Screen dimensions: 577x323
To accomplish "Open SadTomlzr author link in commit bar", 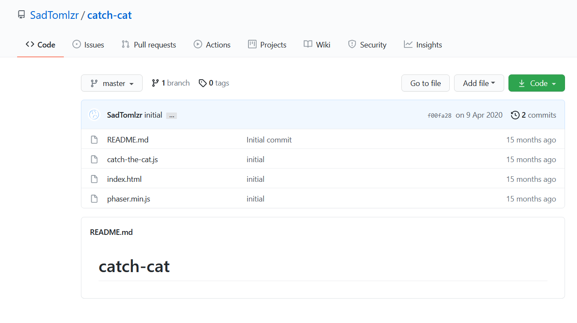I will pos(125,115).
